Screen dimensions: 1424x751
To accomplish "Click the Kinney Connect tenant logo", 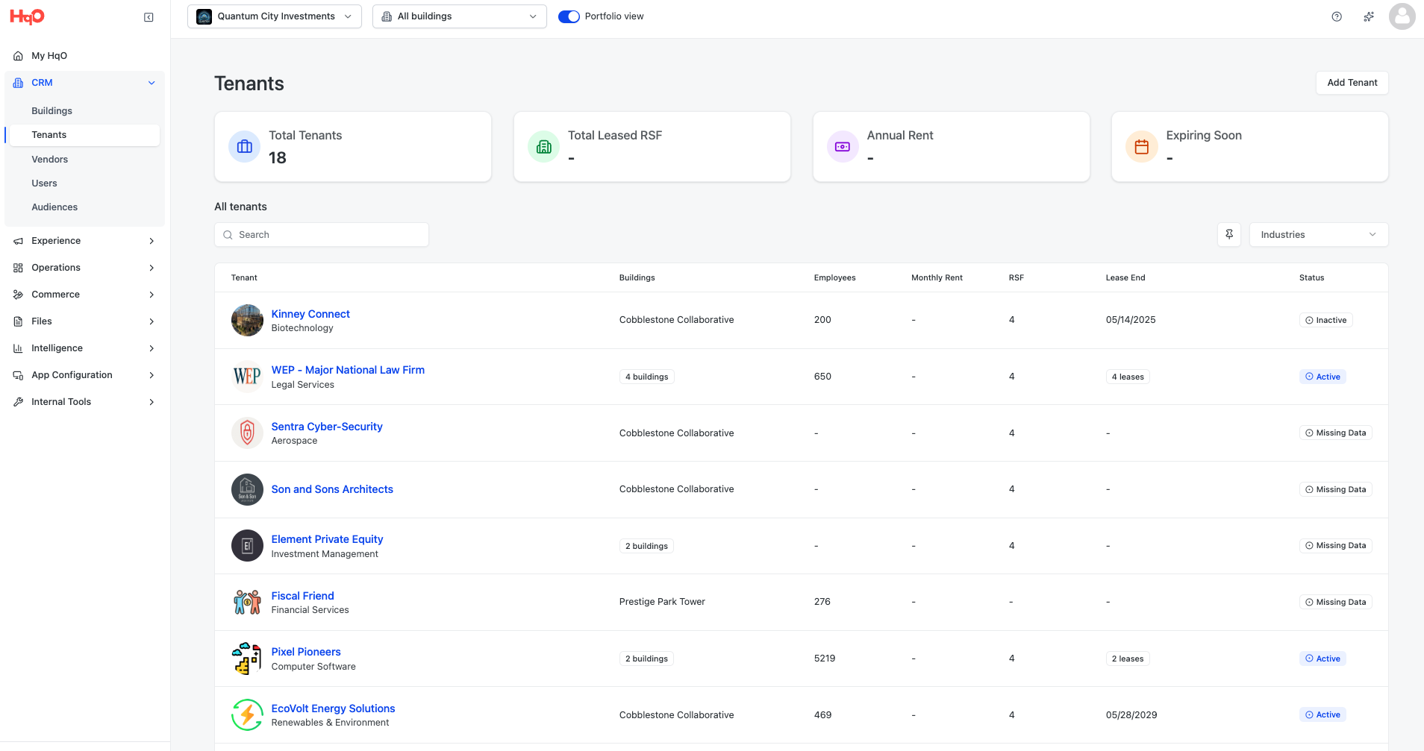I will (247, 320).
